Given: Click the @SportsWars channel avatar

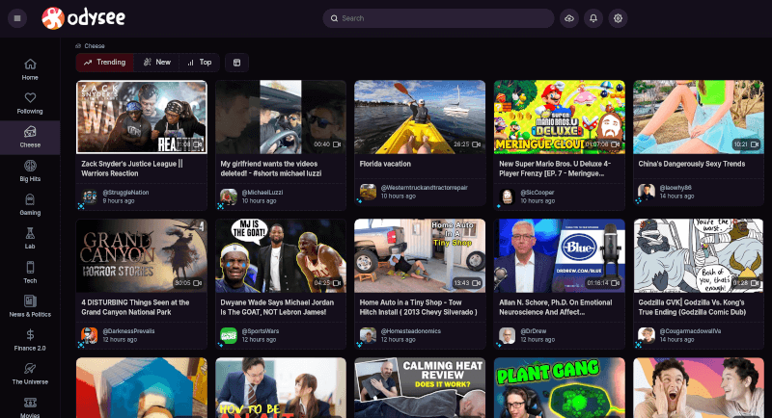Looking at the screenshot, I should point(229,335).
